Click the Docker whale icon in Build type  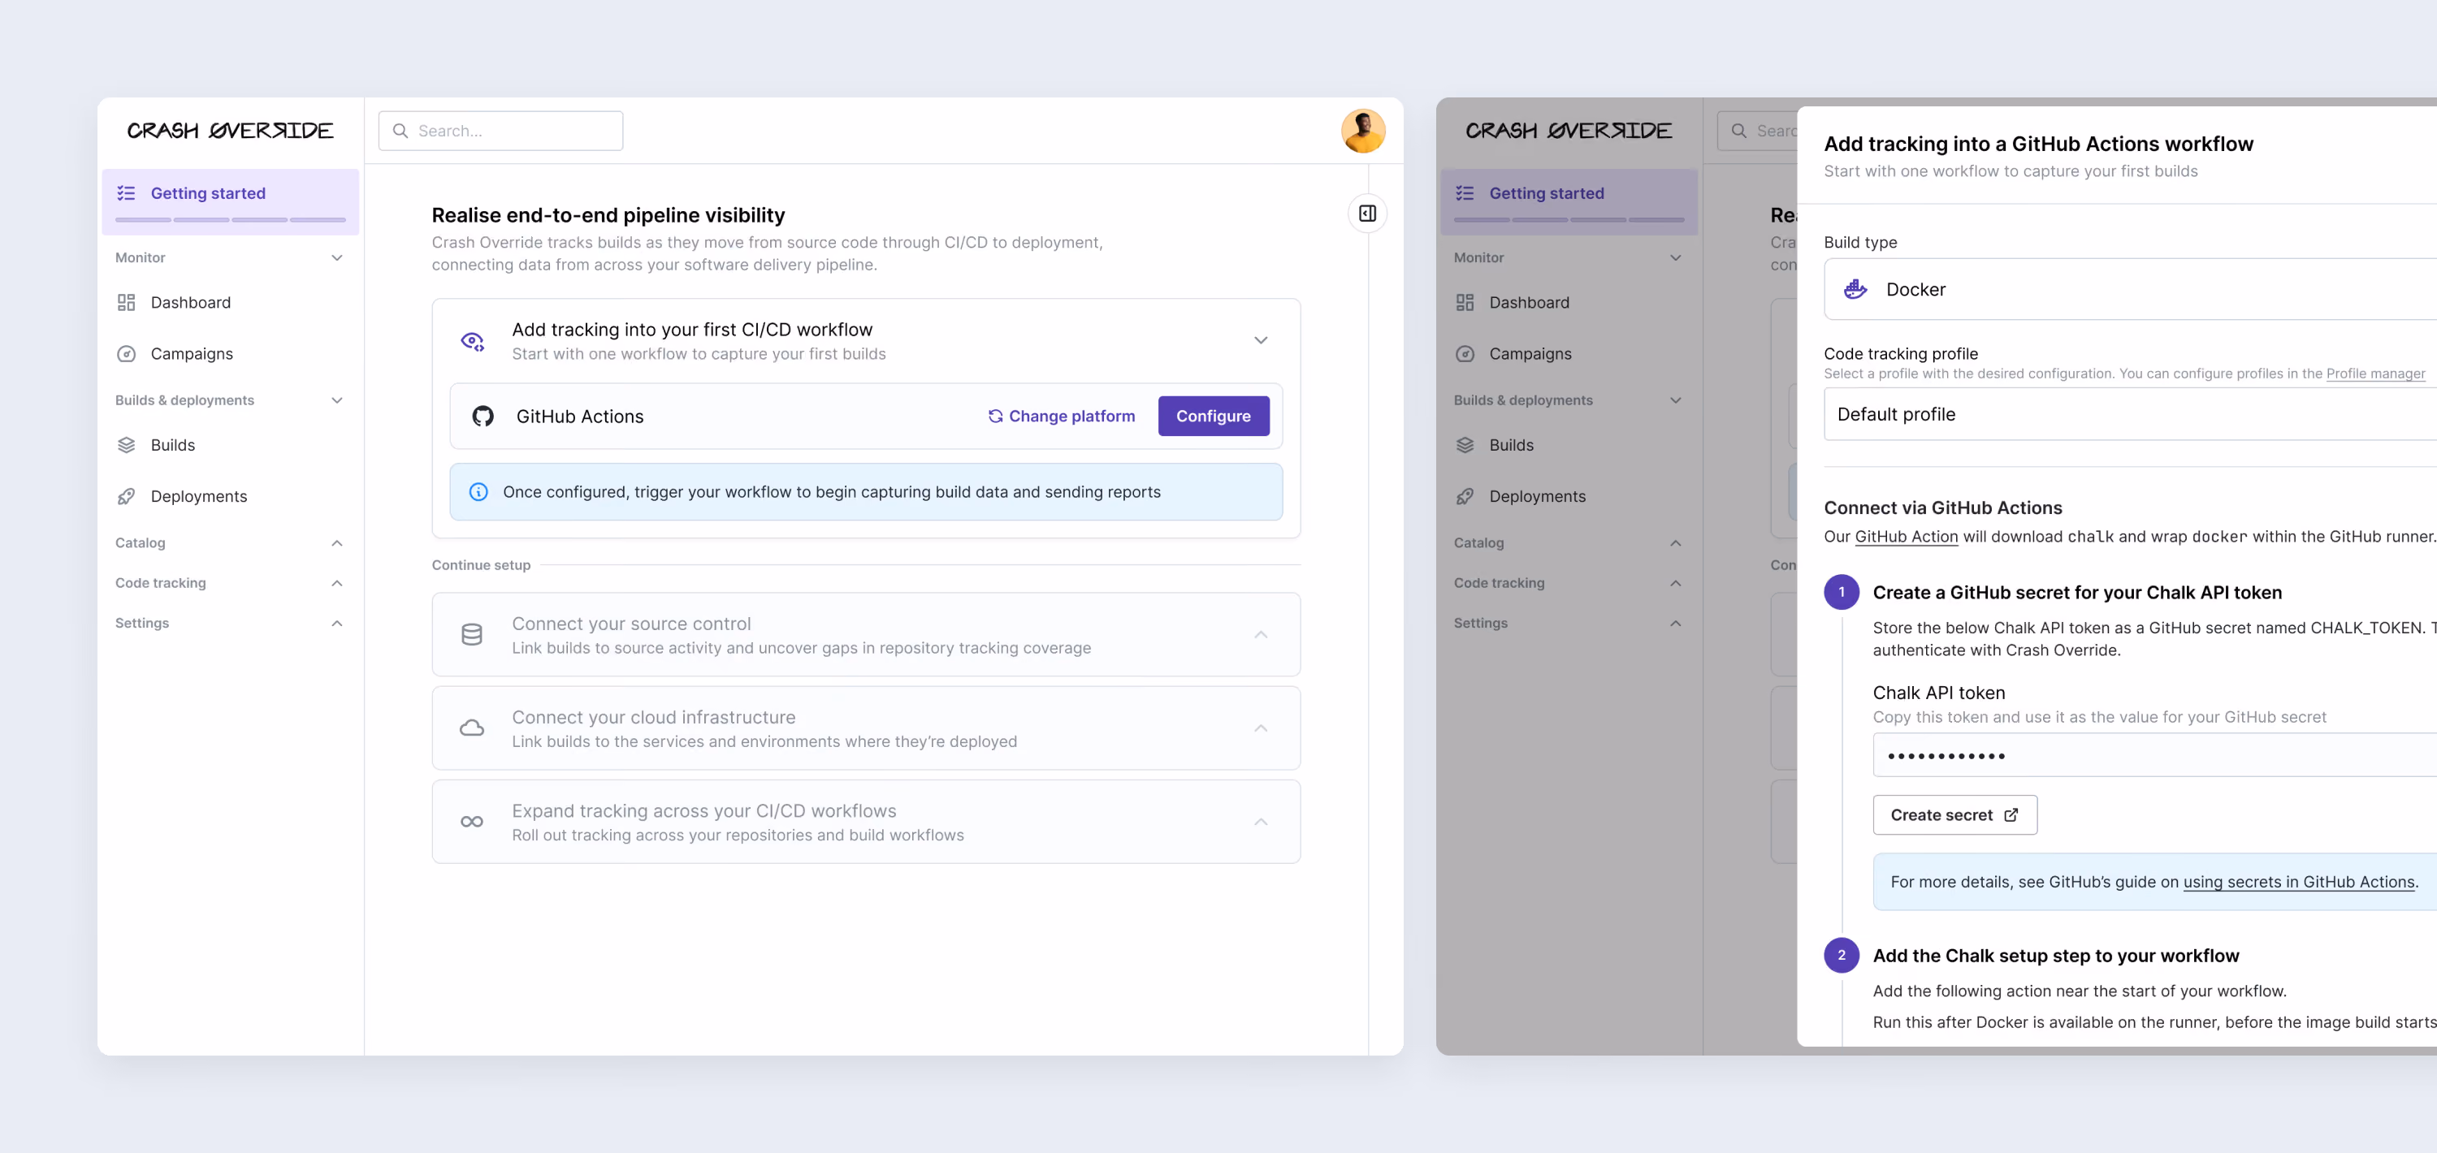(x=1855, y=289)
